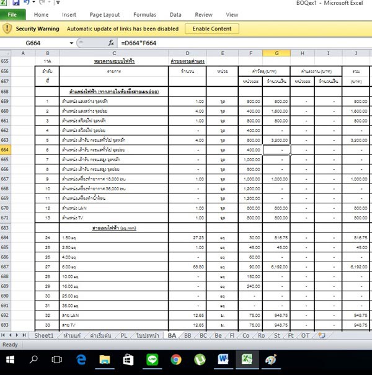Image resolution: width=372 pixels, height=375 pixels.
Task: Select column C header
Action: coord(114,53)
